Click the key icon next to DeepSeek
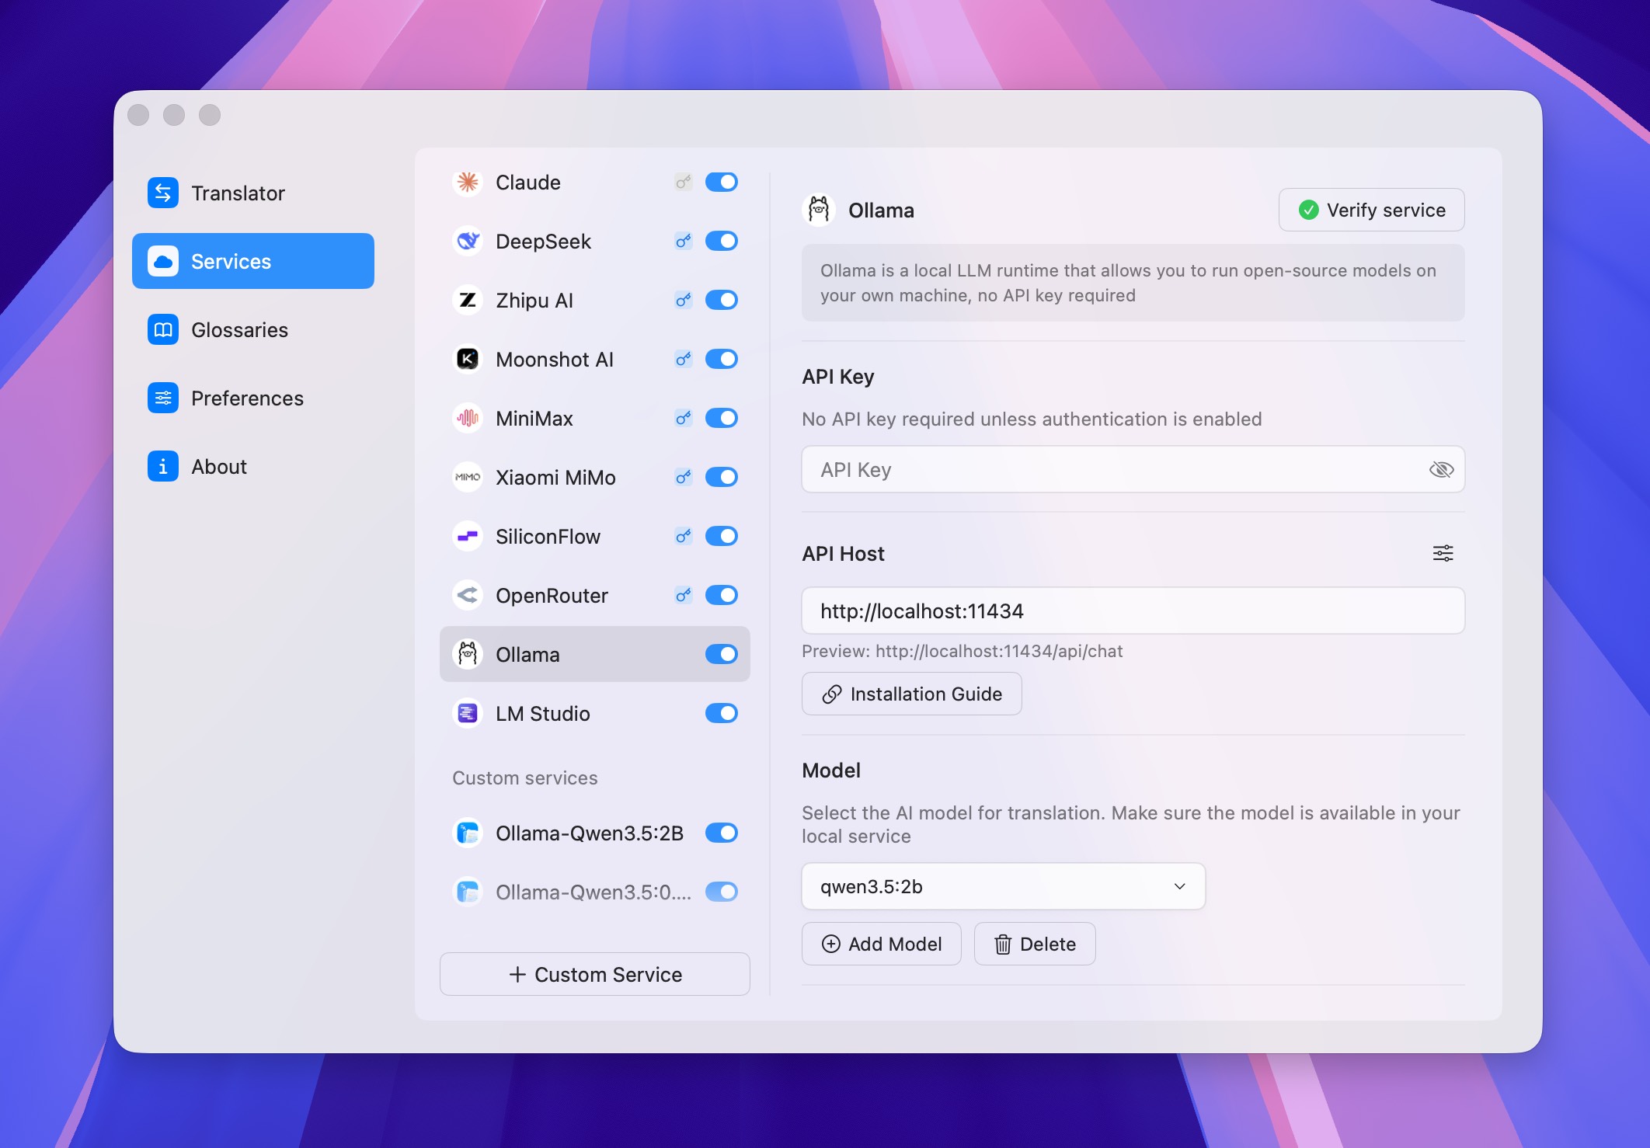 [684, 242]
